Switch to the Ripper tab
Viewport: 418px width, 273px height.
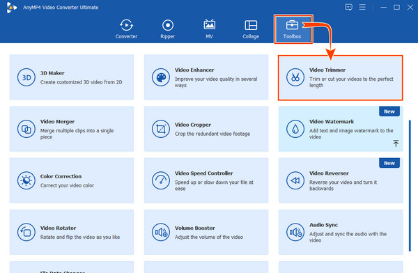click(x=168, y=29)
